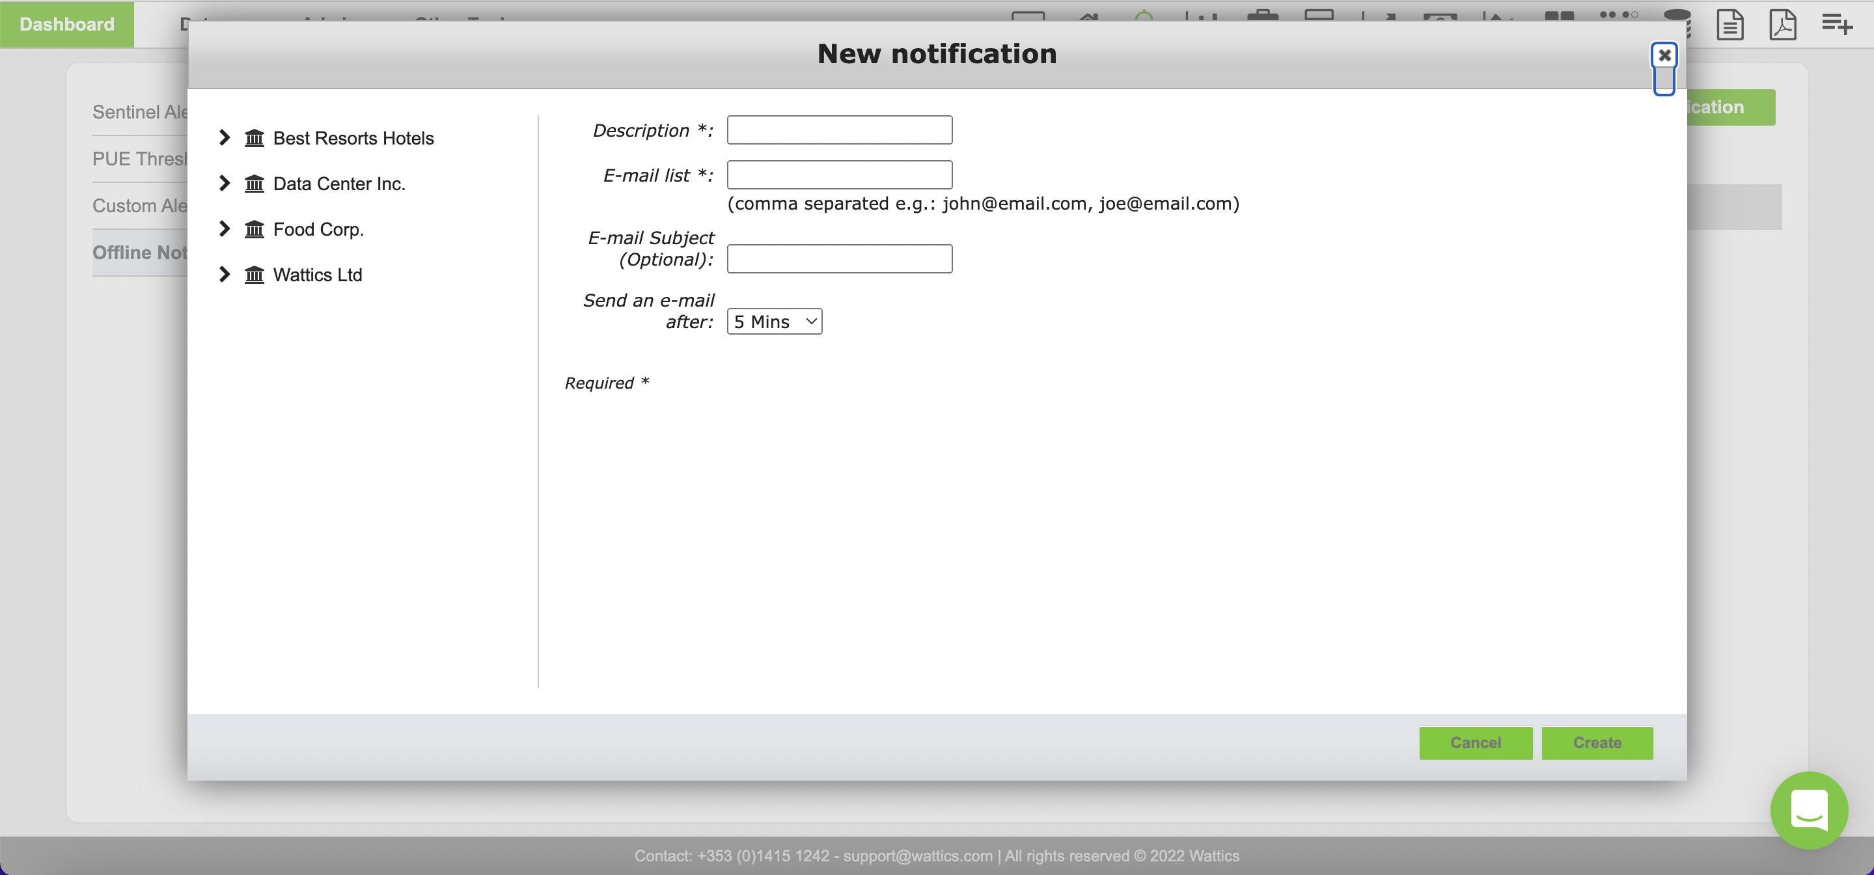Select the PUE Threshold sidebar item

click(140, 159)
